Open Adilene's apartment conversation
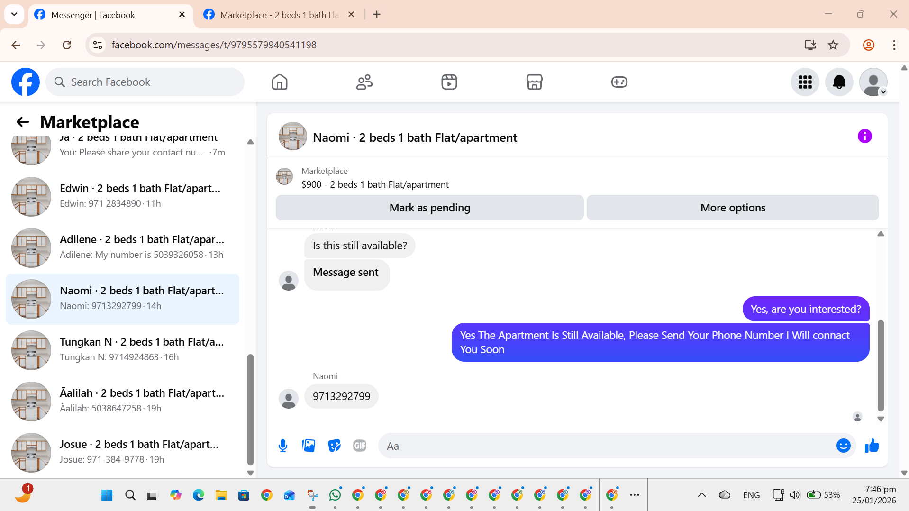The width and height of the screenshot is (909, 511). click(x=122, y=247)
